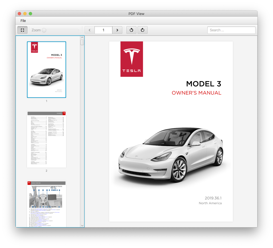The image size is (273, 248).
Task: Click the sidebar scrollbar thumb
Action: coord(82,42)
